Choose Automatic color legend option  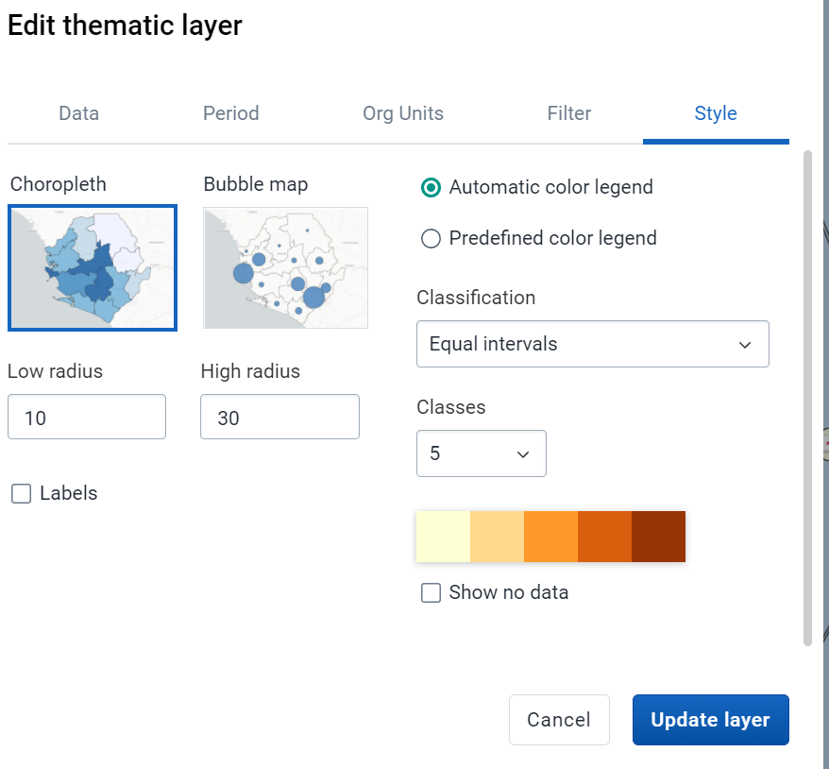(x=431, y=187)
